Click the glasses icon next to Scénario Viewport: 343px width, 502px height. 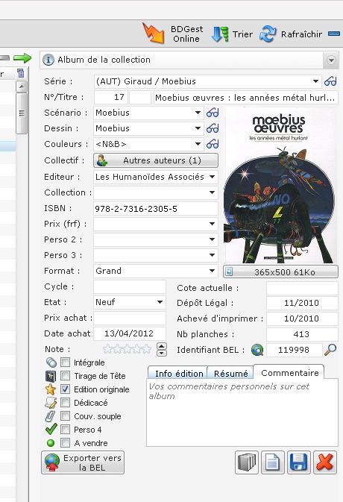coord(213,113)
